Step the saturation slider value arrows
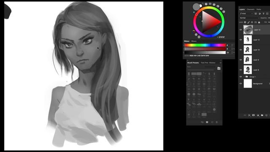Image resolution: width=270 pixels, height=152 pixels. (232, 49)
